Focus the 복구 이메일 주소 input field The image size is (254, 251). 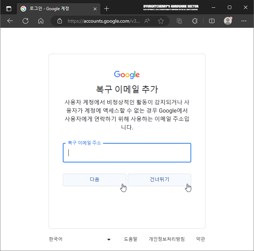pos(127,153)
